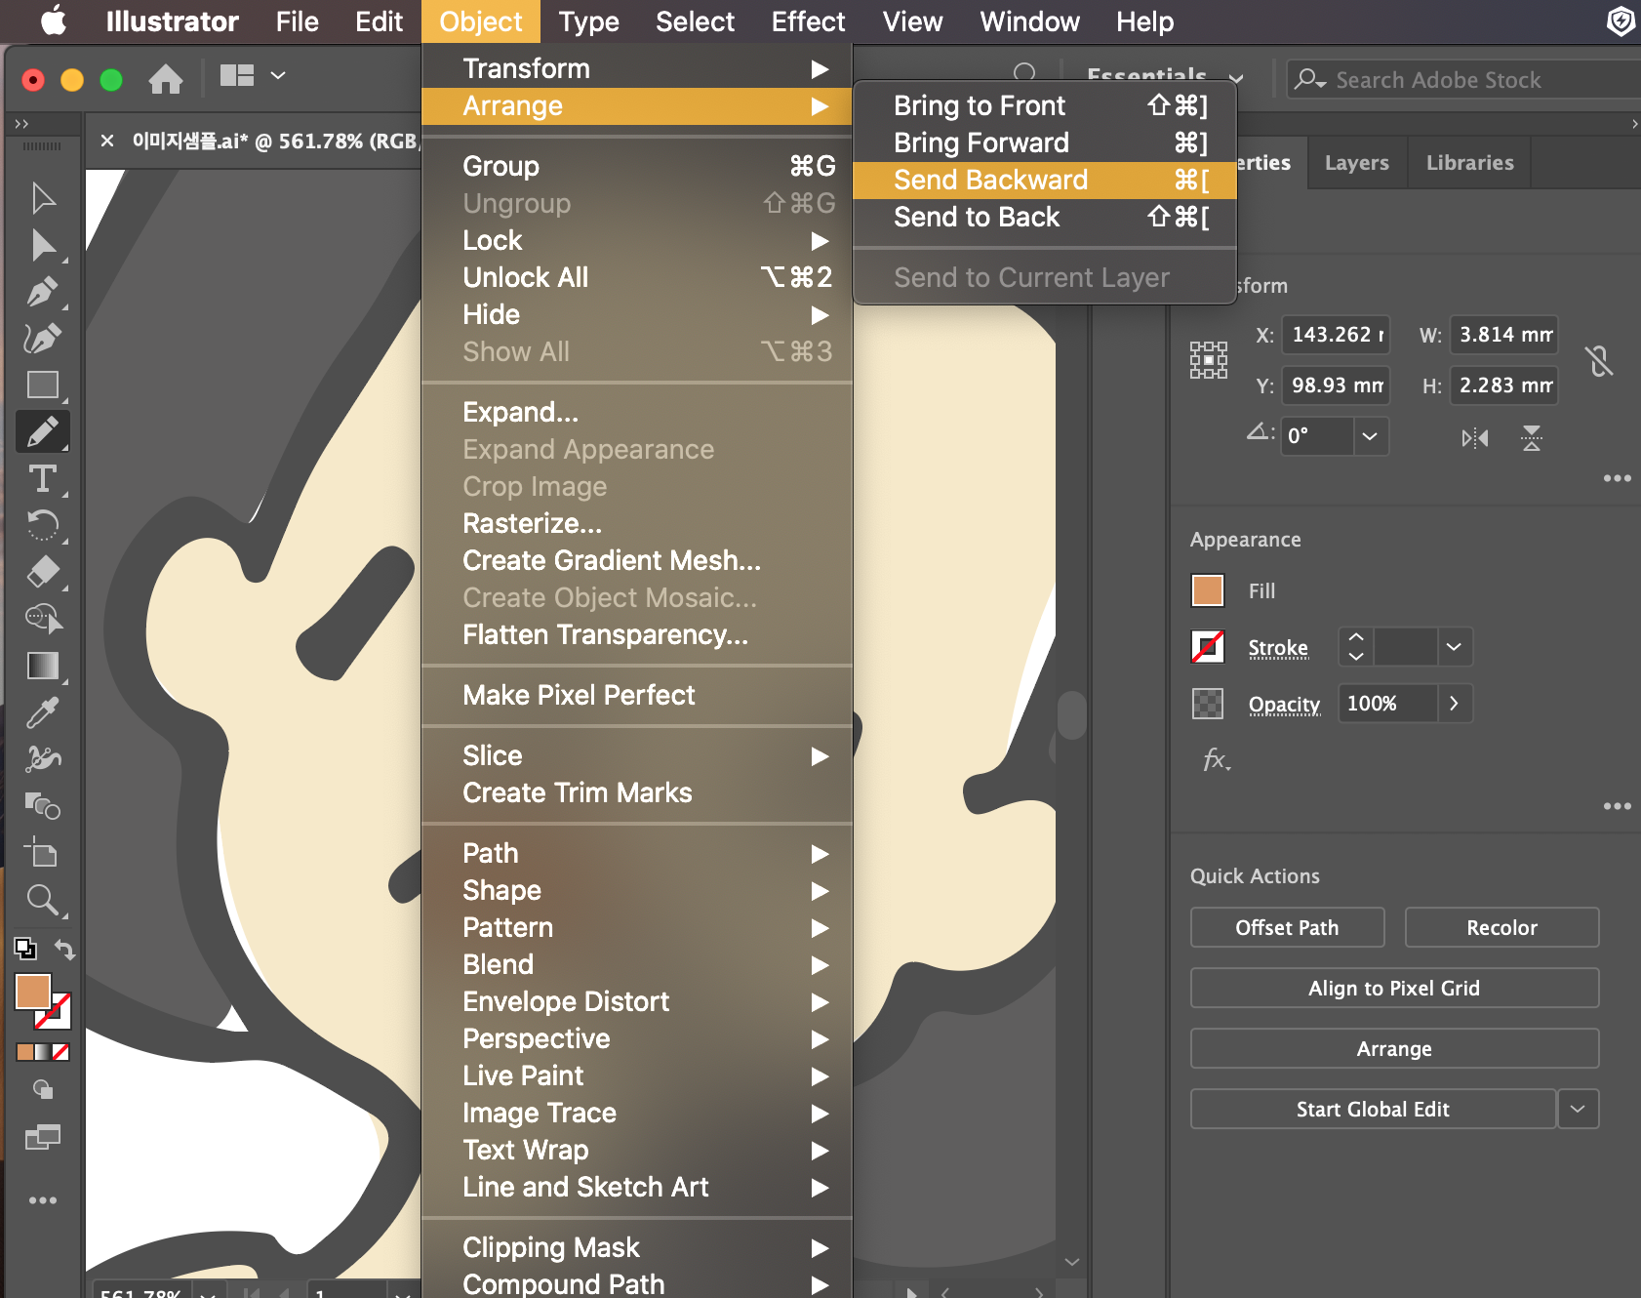Select the Eyedropper tool

coord(43,712)
